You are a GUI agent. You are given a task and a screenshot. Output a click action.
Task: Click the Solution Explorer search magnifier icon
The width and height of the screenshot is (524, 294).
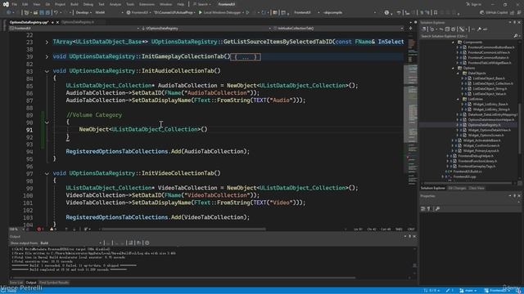tap(515, 36)
